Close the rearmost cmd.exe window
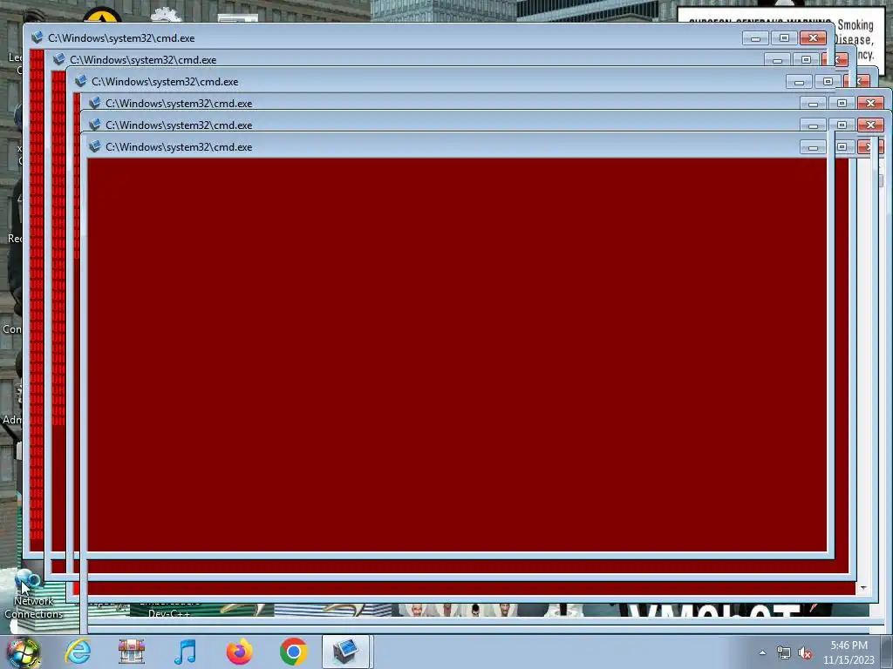The width and height of the screenshot is (893, 669). (814, 38)
